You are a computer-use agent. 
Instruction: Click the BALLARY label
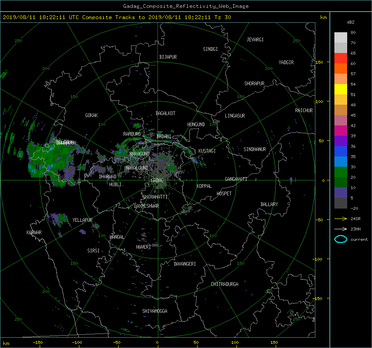(269, 204)
